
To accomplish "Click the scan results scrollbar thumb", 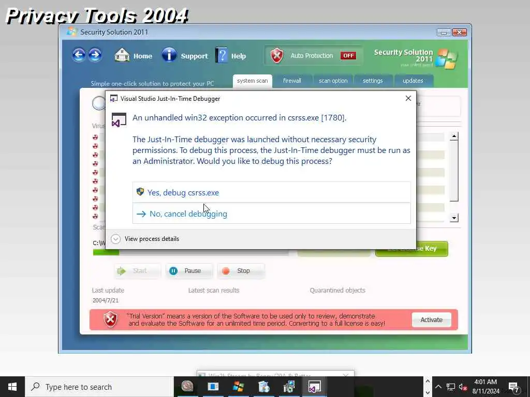I will pos(454,171).
